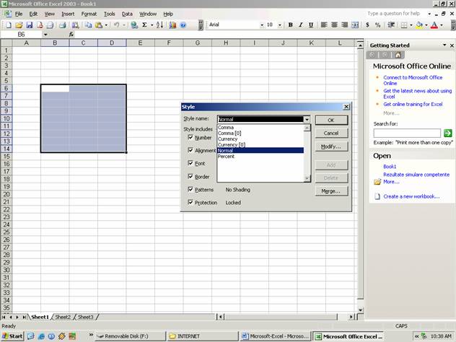Click the Save diskette icon

pyautogui.click(x=30, y=25)
